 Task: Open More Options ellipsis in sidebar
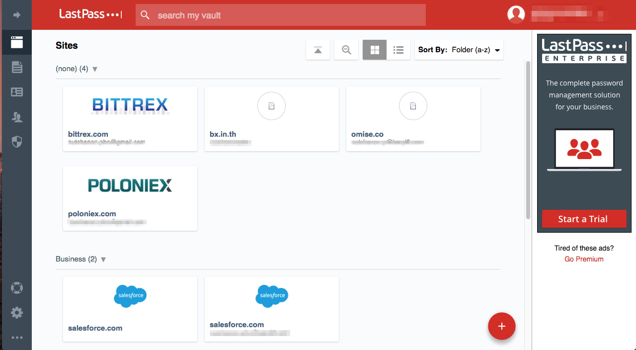coord(17,338)
